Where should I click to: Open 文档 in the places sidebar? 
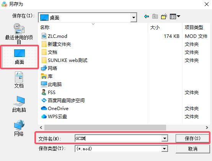19,80
